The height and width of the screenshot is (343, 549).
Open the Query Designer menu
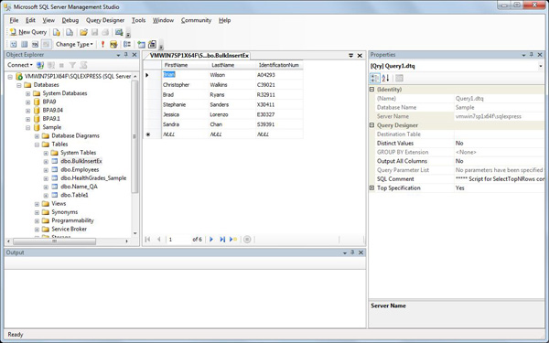[x=105, y=20]
